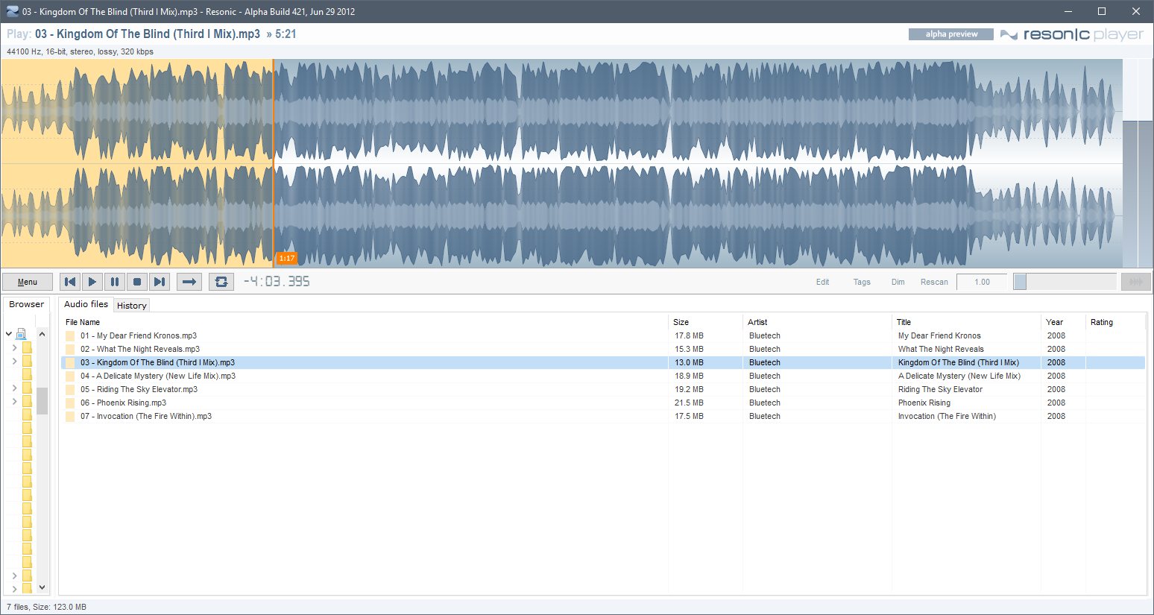The image size is (1154, 615).
Task: Expand the first folder in the browser tree
Action: [14, 347]
